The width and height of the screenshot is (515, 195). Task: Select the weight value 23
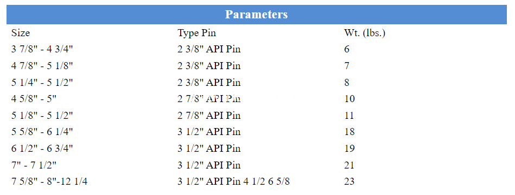click(x=349, y=181)
